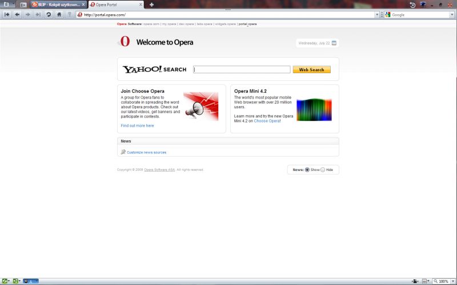This screenshot has height=285, width=457.
Task: Close the Opera Portal tab
Action: (141, 5)
